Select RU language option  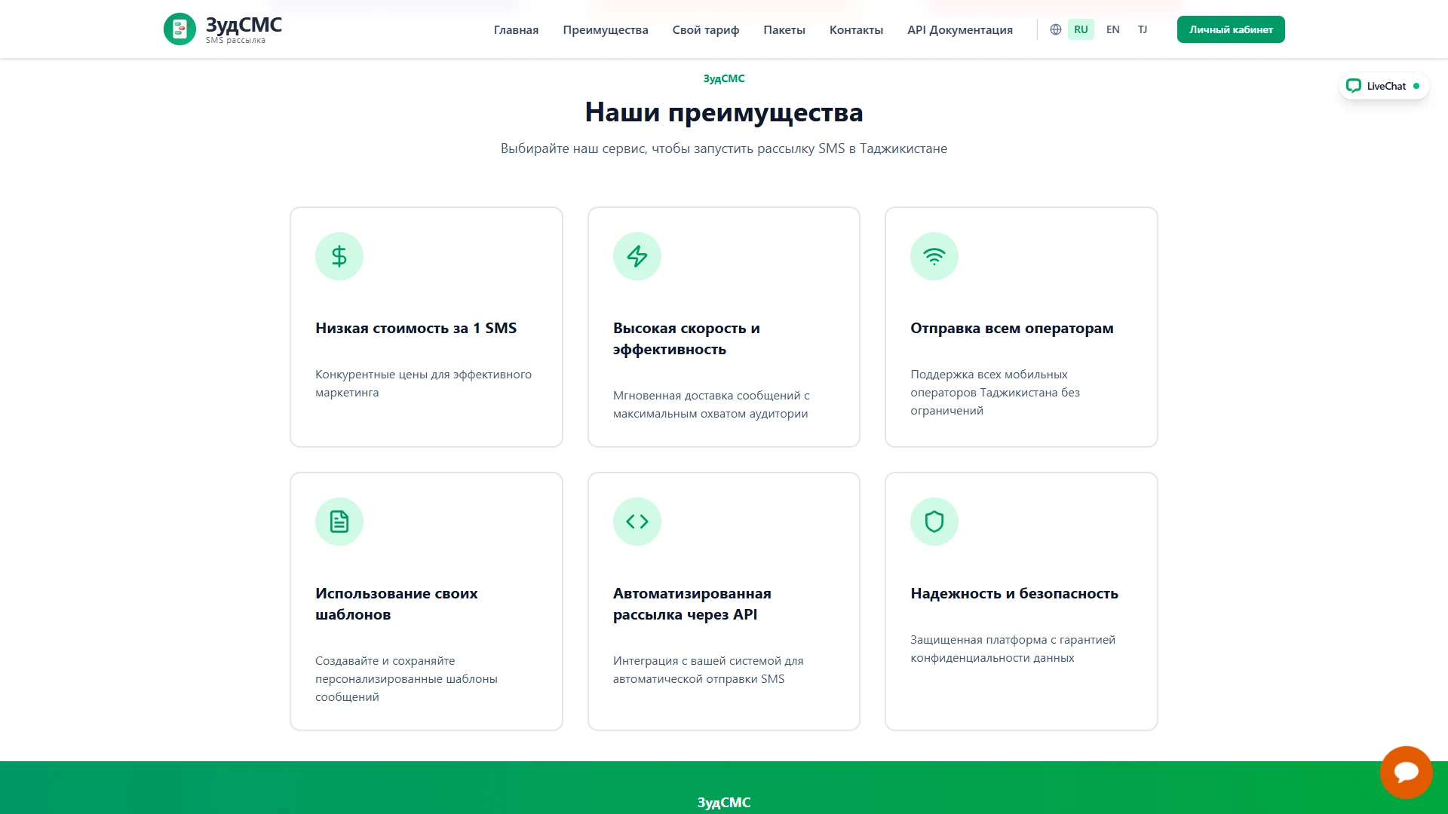1081,29
